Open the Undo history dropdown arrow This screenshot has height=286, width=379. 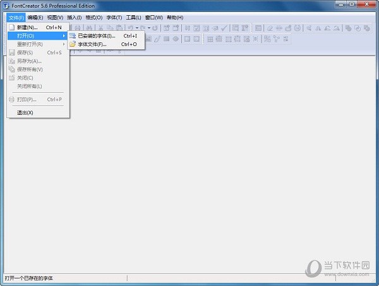click(137, 28)
